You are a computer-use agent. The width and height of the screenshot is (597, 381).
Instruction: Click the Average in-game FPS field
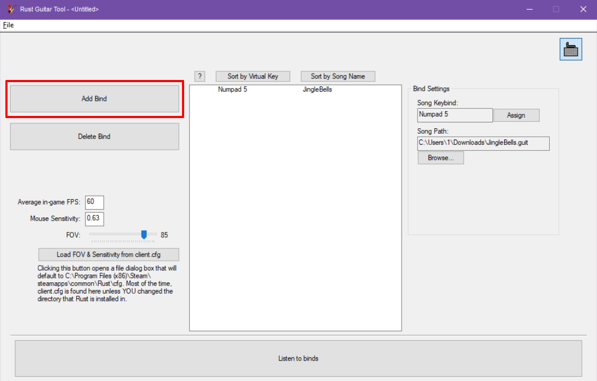[94, 202]
